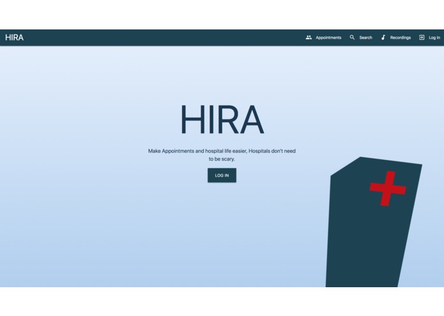The height and width of the screenshot is (316, 444).
Task: Click the large HIRA heading
Action: (222, 120)
